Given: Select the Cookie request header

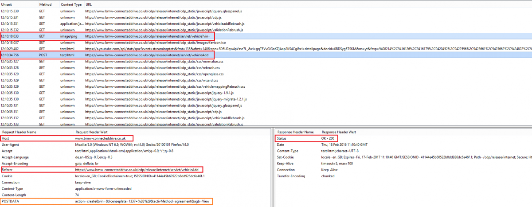Looking at the screenshot, I should click(x=7, y=176).
